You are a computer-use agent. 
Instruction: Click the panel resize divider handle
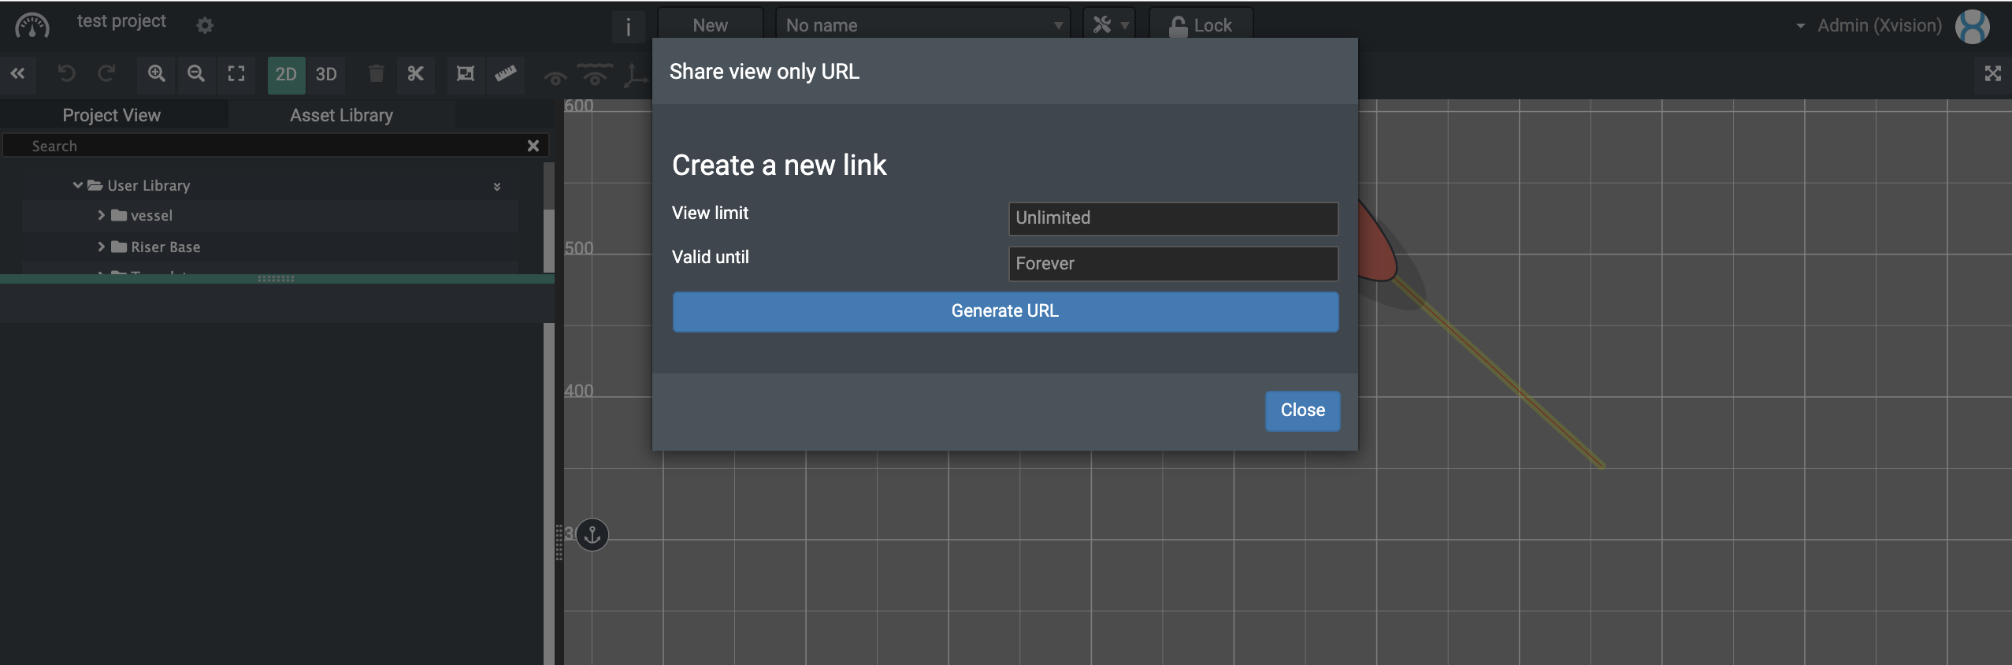coord(276,279)
